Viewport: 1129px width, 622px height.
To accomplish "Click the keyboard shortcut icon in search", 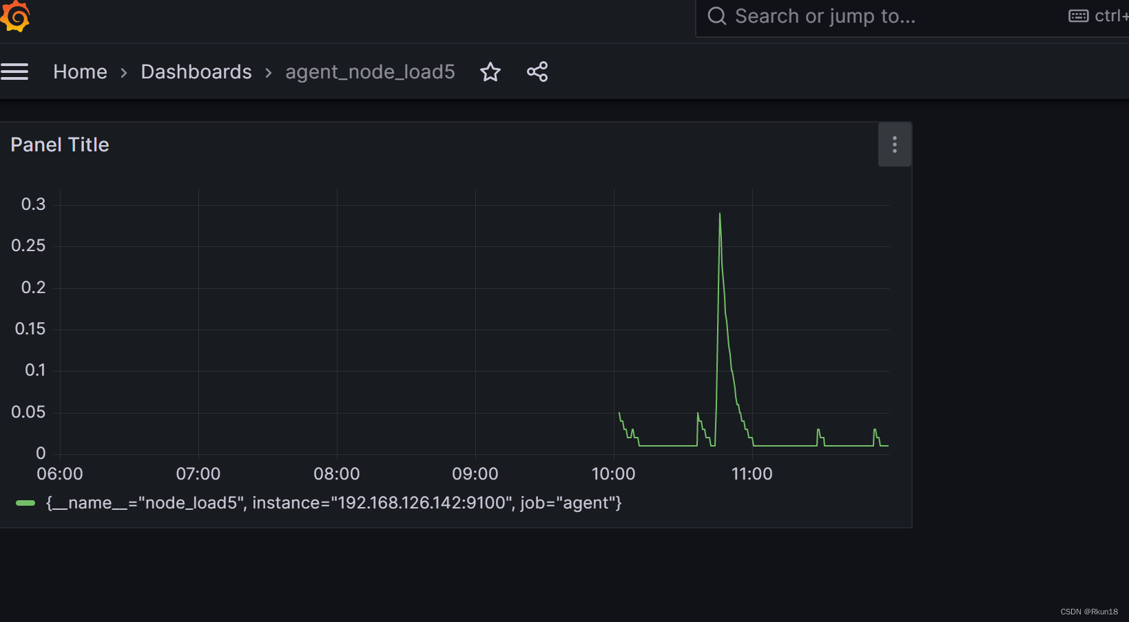I will tap(1079, 16).
